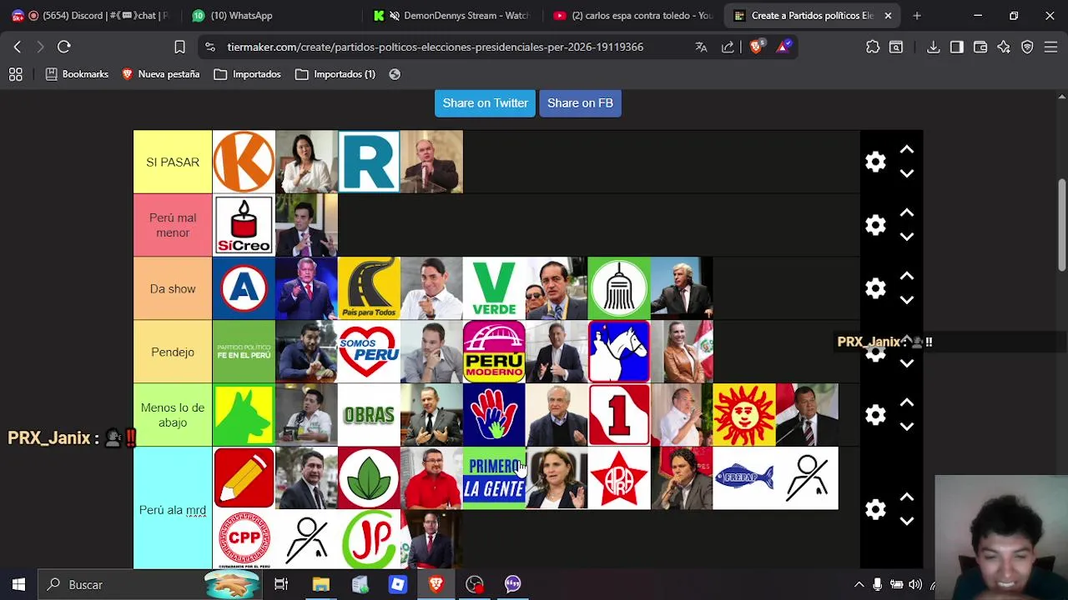1068x600 pixels.
Task: Move Perú mal menor tier down
Action: click(907, 237)
